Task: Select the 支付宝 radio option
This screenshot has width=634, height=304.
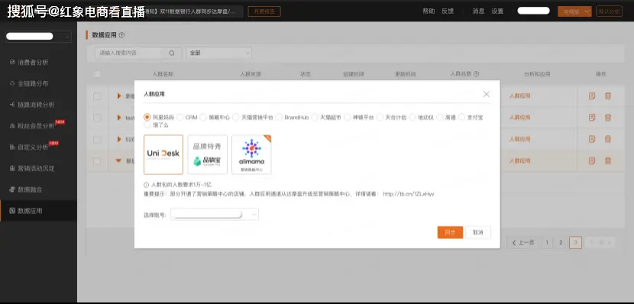Action: click(x=461, y=117)
